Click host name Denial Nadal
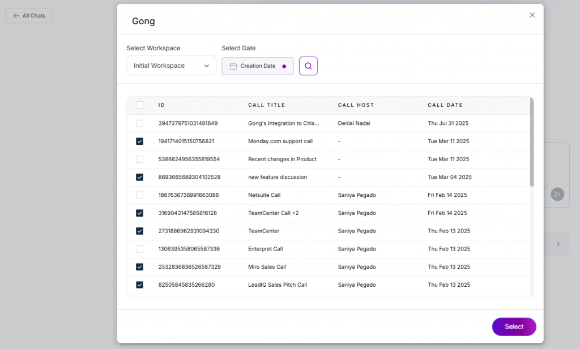Image resolution: width=580 pixels, height=349 pixels. [354, 123]
